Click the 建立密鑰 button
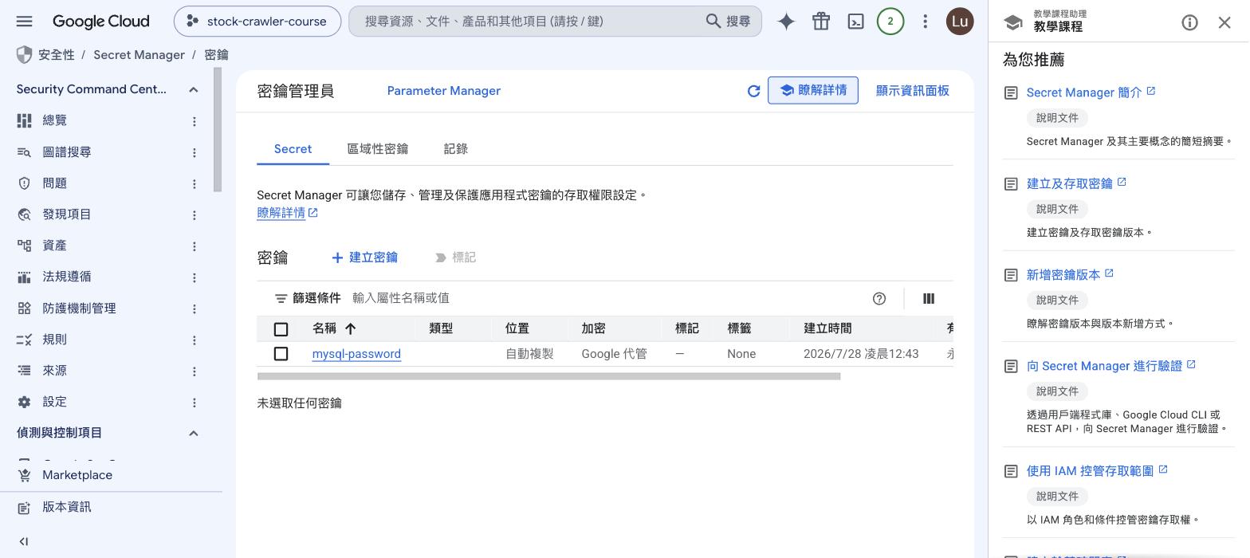1250x558 pixels. 364,257
